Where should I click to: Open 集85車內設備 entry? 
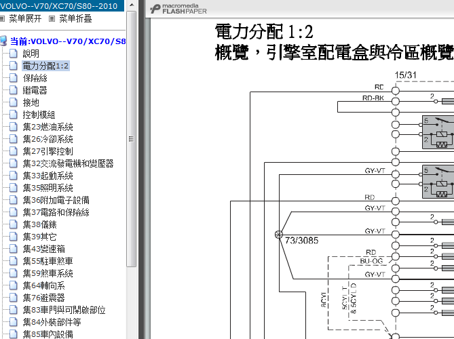(x=48, y=334)
